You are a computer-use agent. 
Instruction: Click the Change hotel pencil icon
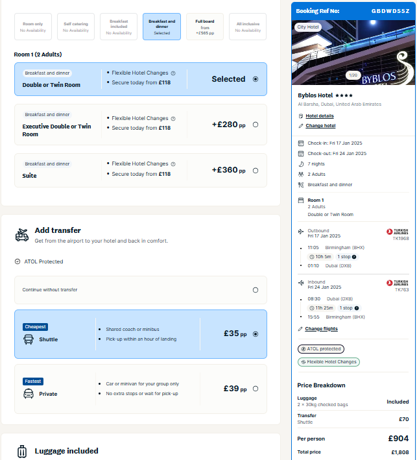(300, 126)
